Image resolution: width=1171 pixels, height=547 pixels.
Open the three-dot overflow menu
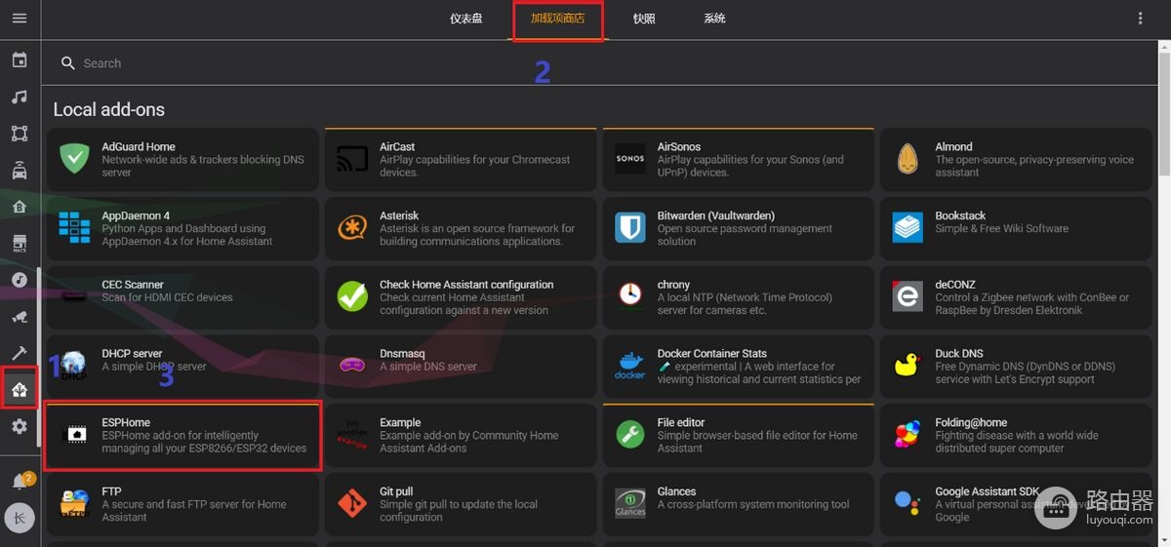point(1141,19)
